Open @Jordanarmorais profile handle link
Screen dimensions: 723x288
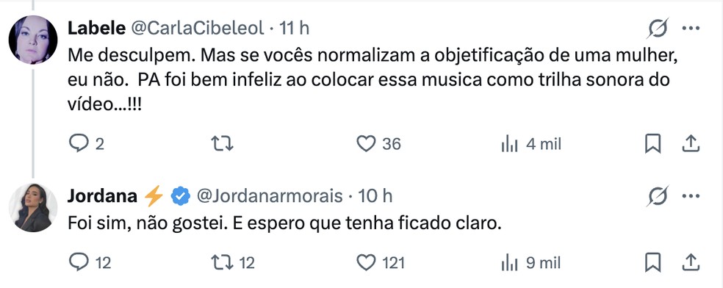[x=270, y=196]
